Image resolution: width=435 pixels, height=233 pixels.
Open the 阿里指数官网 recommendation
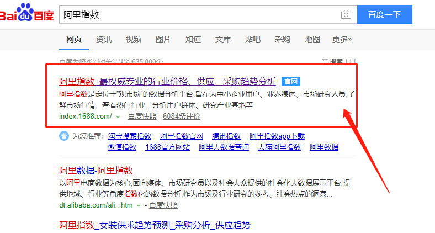[x=182, y=136]
